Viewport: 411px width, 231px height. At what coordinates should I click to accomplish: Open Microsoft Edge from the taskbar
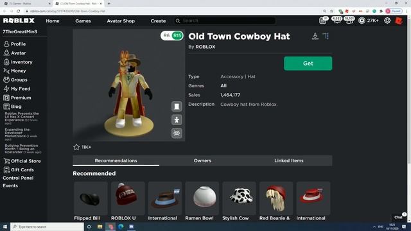(121, 227)
